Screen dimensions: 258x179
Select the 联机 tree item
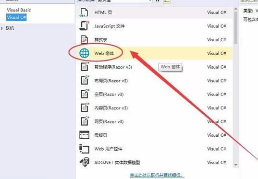point(10,28)
